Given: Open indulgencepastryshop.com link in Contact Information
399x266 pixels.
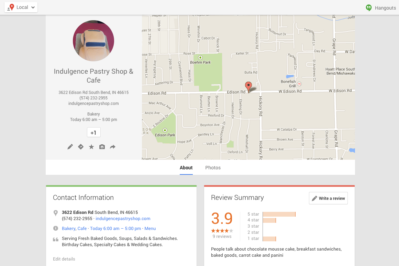Looking at the screenshot, I should tap(123, 218).
